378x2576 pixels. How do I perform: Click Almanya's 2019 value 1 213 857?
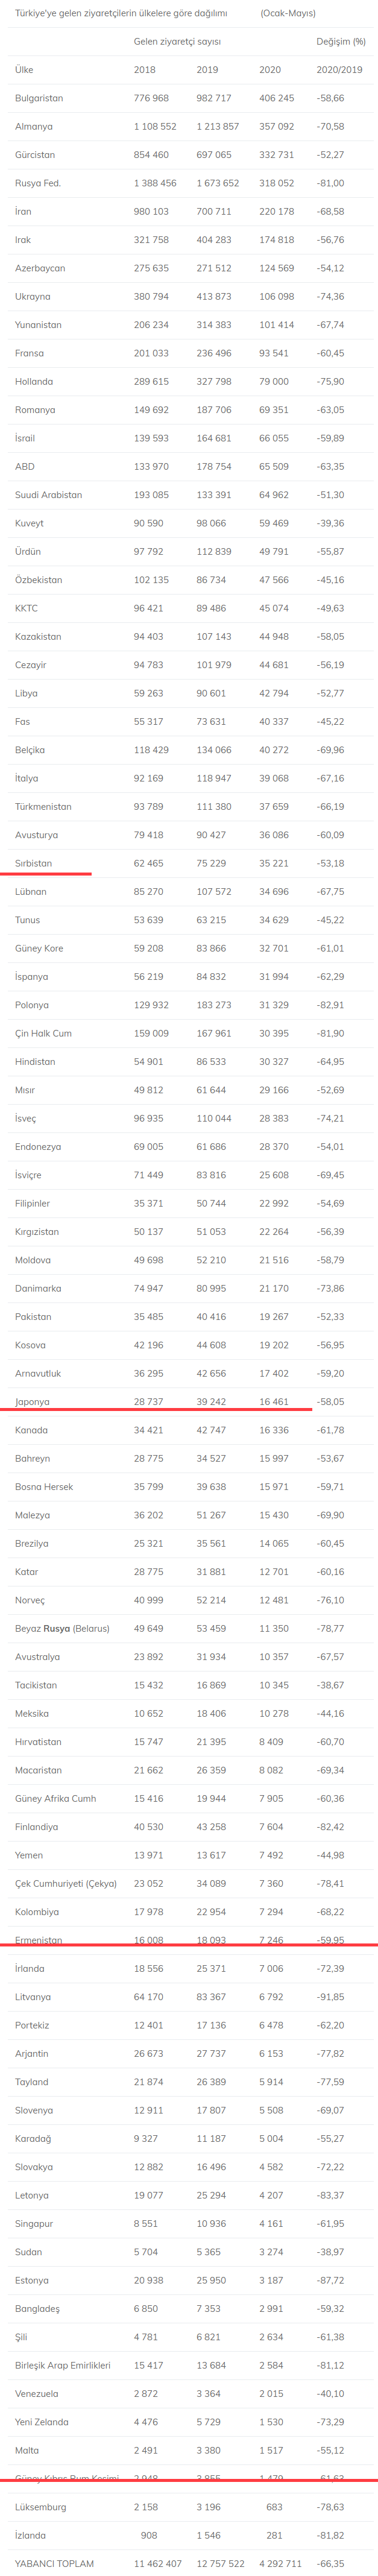pos(217,127)
